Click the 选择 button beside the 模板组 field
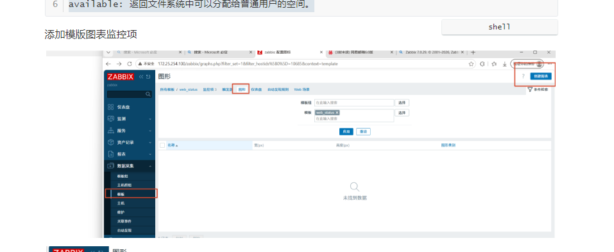Screen dimensions: 614x252 point(402,102)
